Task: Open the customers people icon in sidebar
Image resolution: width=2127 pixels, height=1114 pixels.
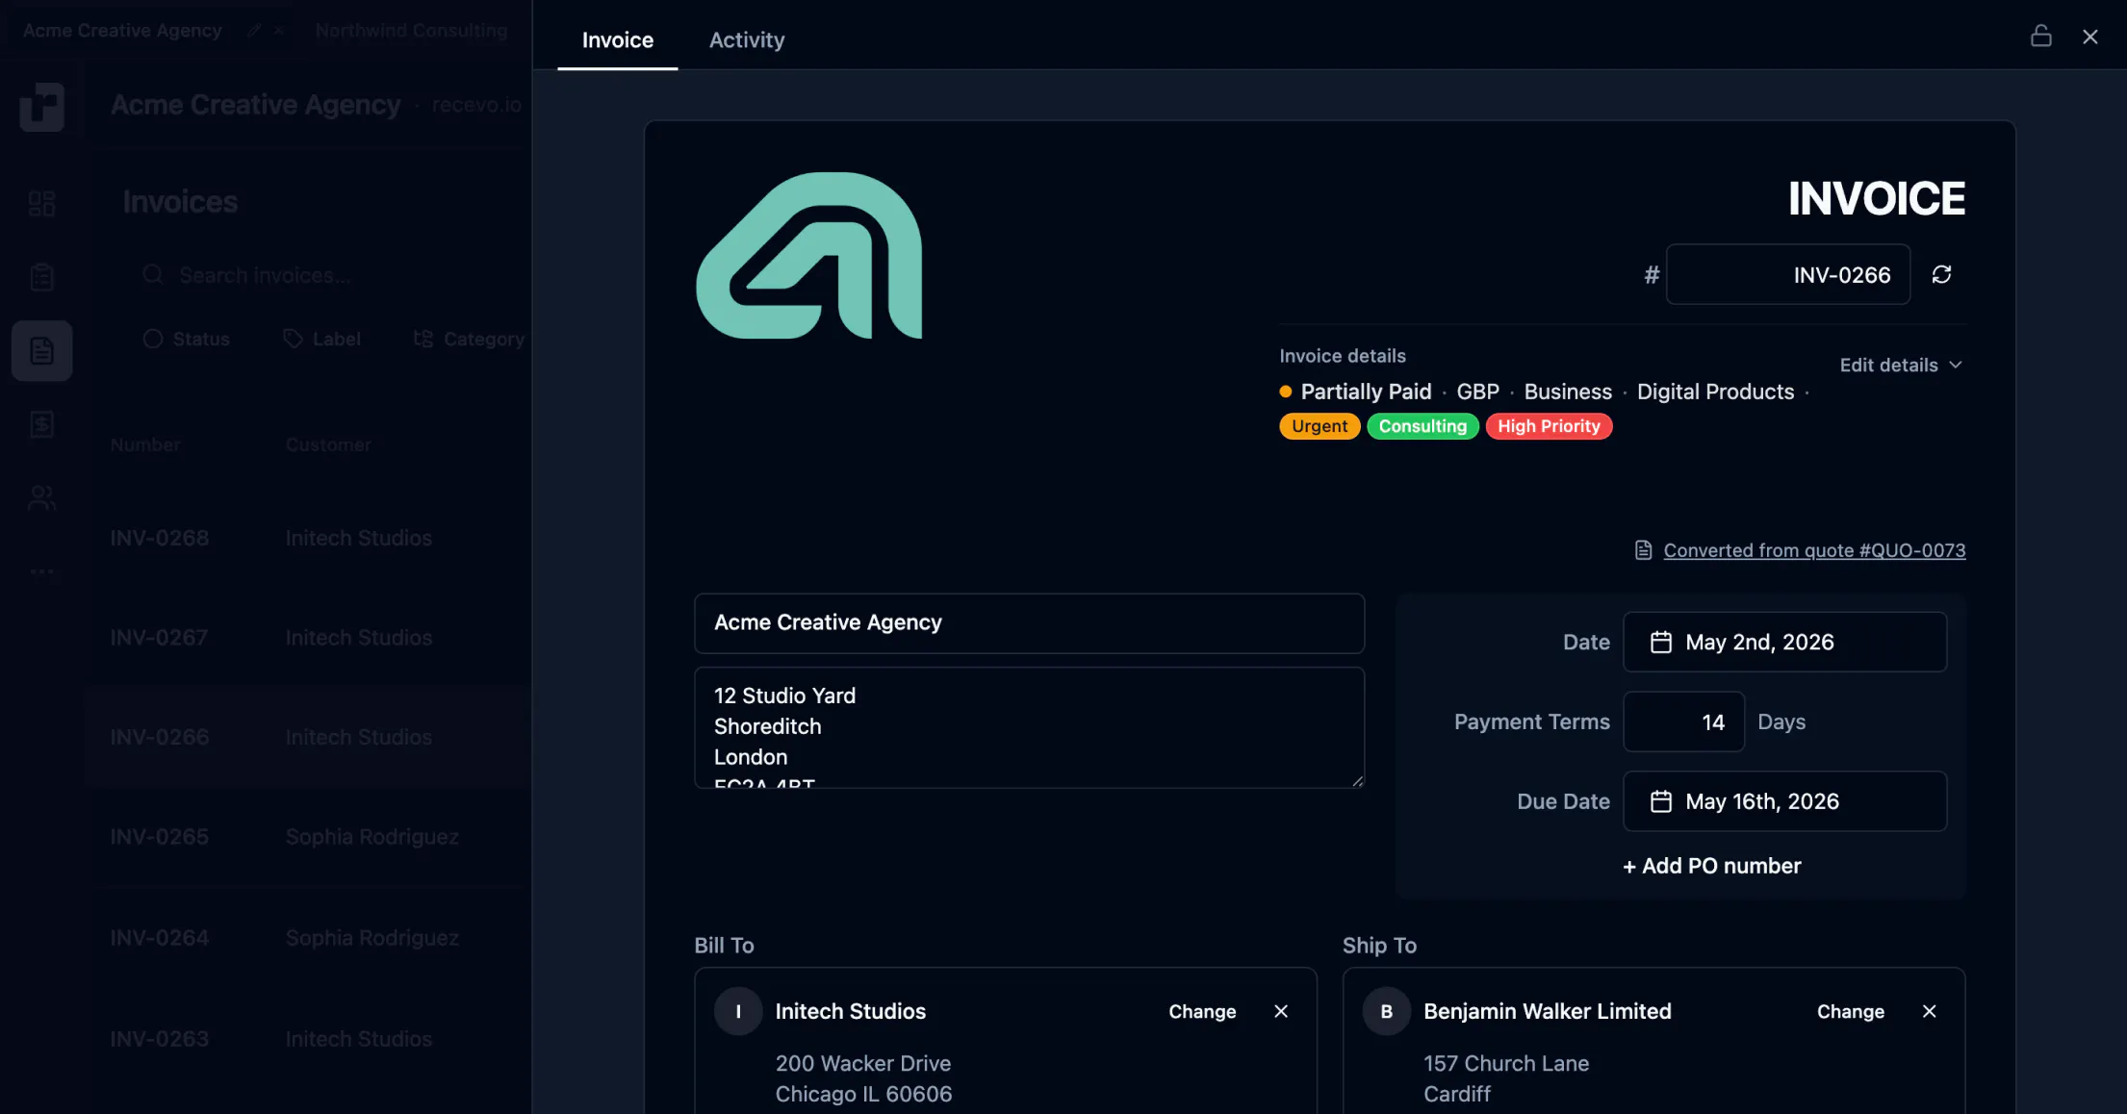Action: pos(41,498)
